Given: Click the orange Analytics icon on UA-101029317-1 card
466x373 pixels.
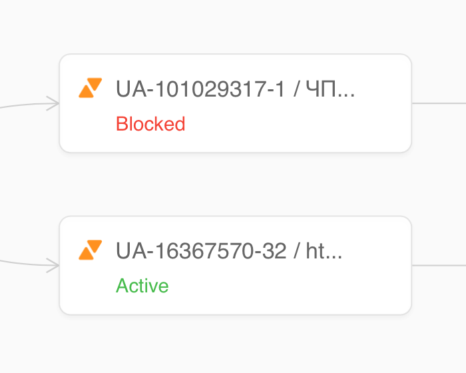Looking at the screenshot, I should click(x=91, y=88).
